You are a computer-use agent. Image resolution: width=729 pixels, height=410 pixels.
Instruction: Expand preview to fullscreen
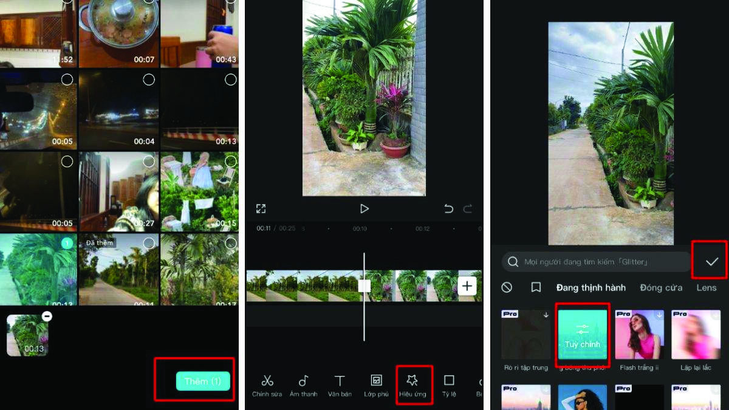[x=261, y=208]
